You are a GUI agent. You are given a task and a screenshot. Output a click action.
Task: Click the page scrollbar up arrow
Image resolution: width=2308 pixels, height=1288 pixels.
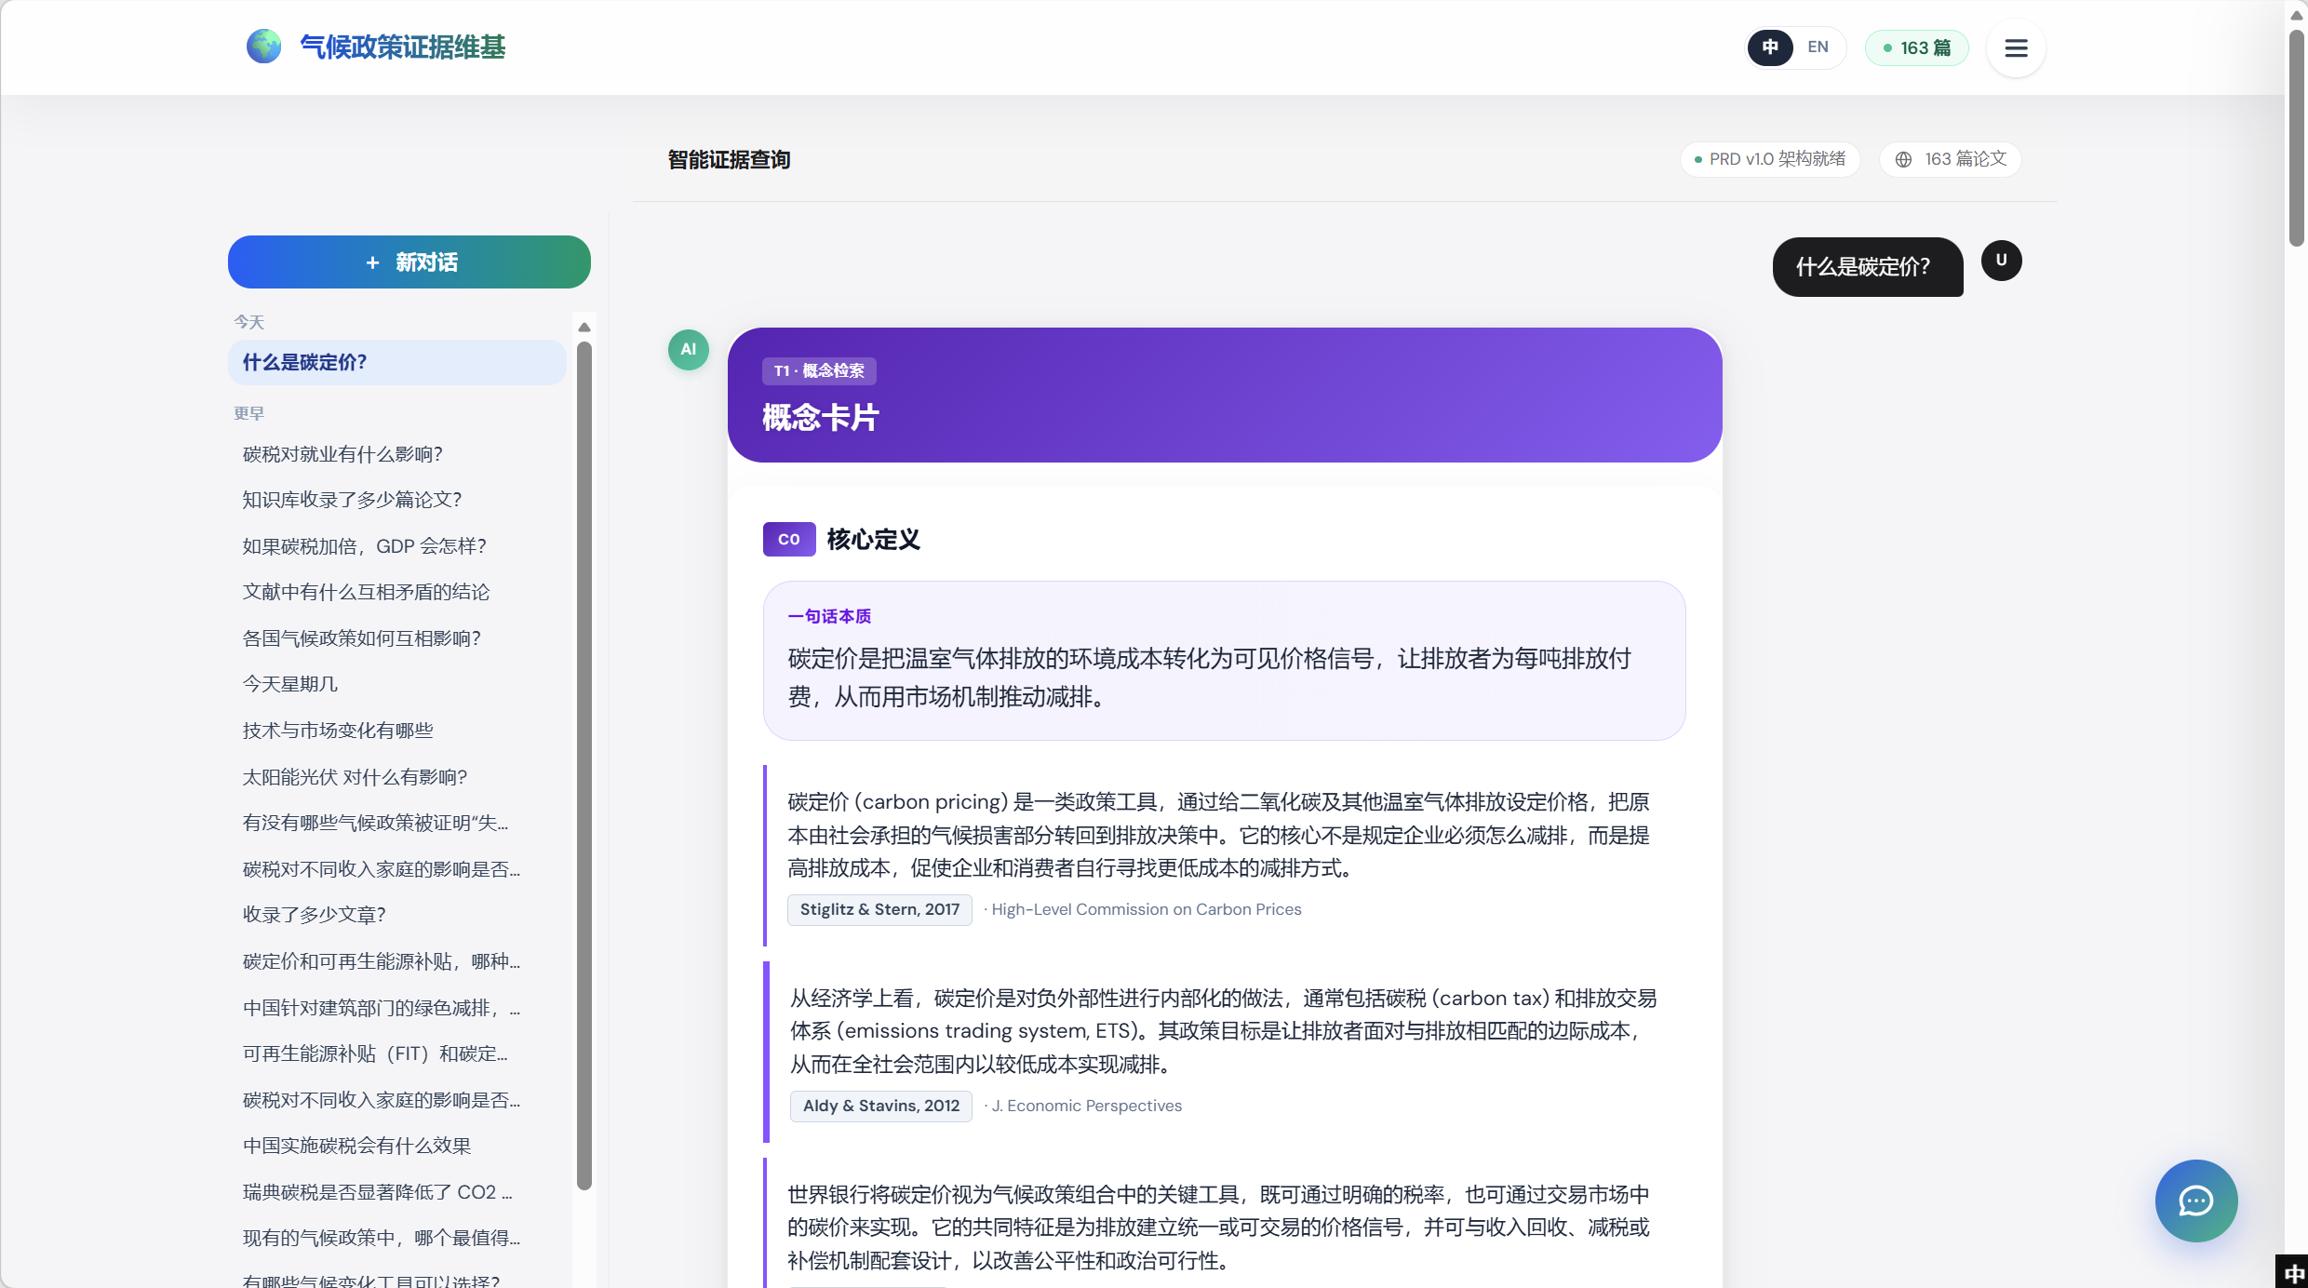[2296, 15]
